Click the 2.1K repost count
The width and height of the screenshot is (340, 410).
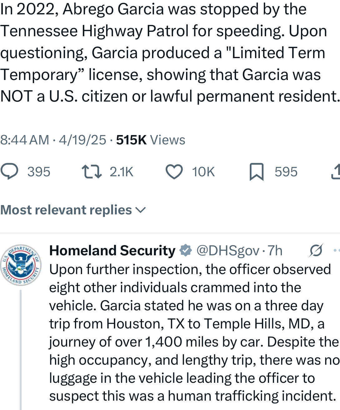click(x=121, y=172)
